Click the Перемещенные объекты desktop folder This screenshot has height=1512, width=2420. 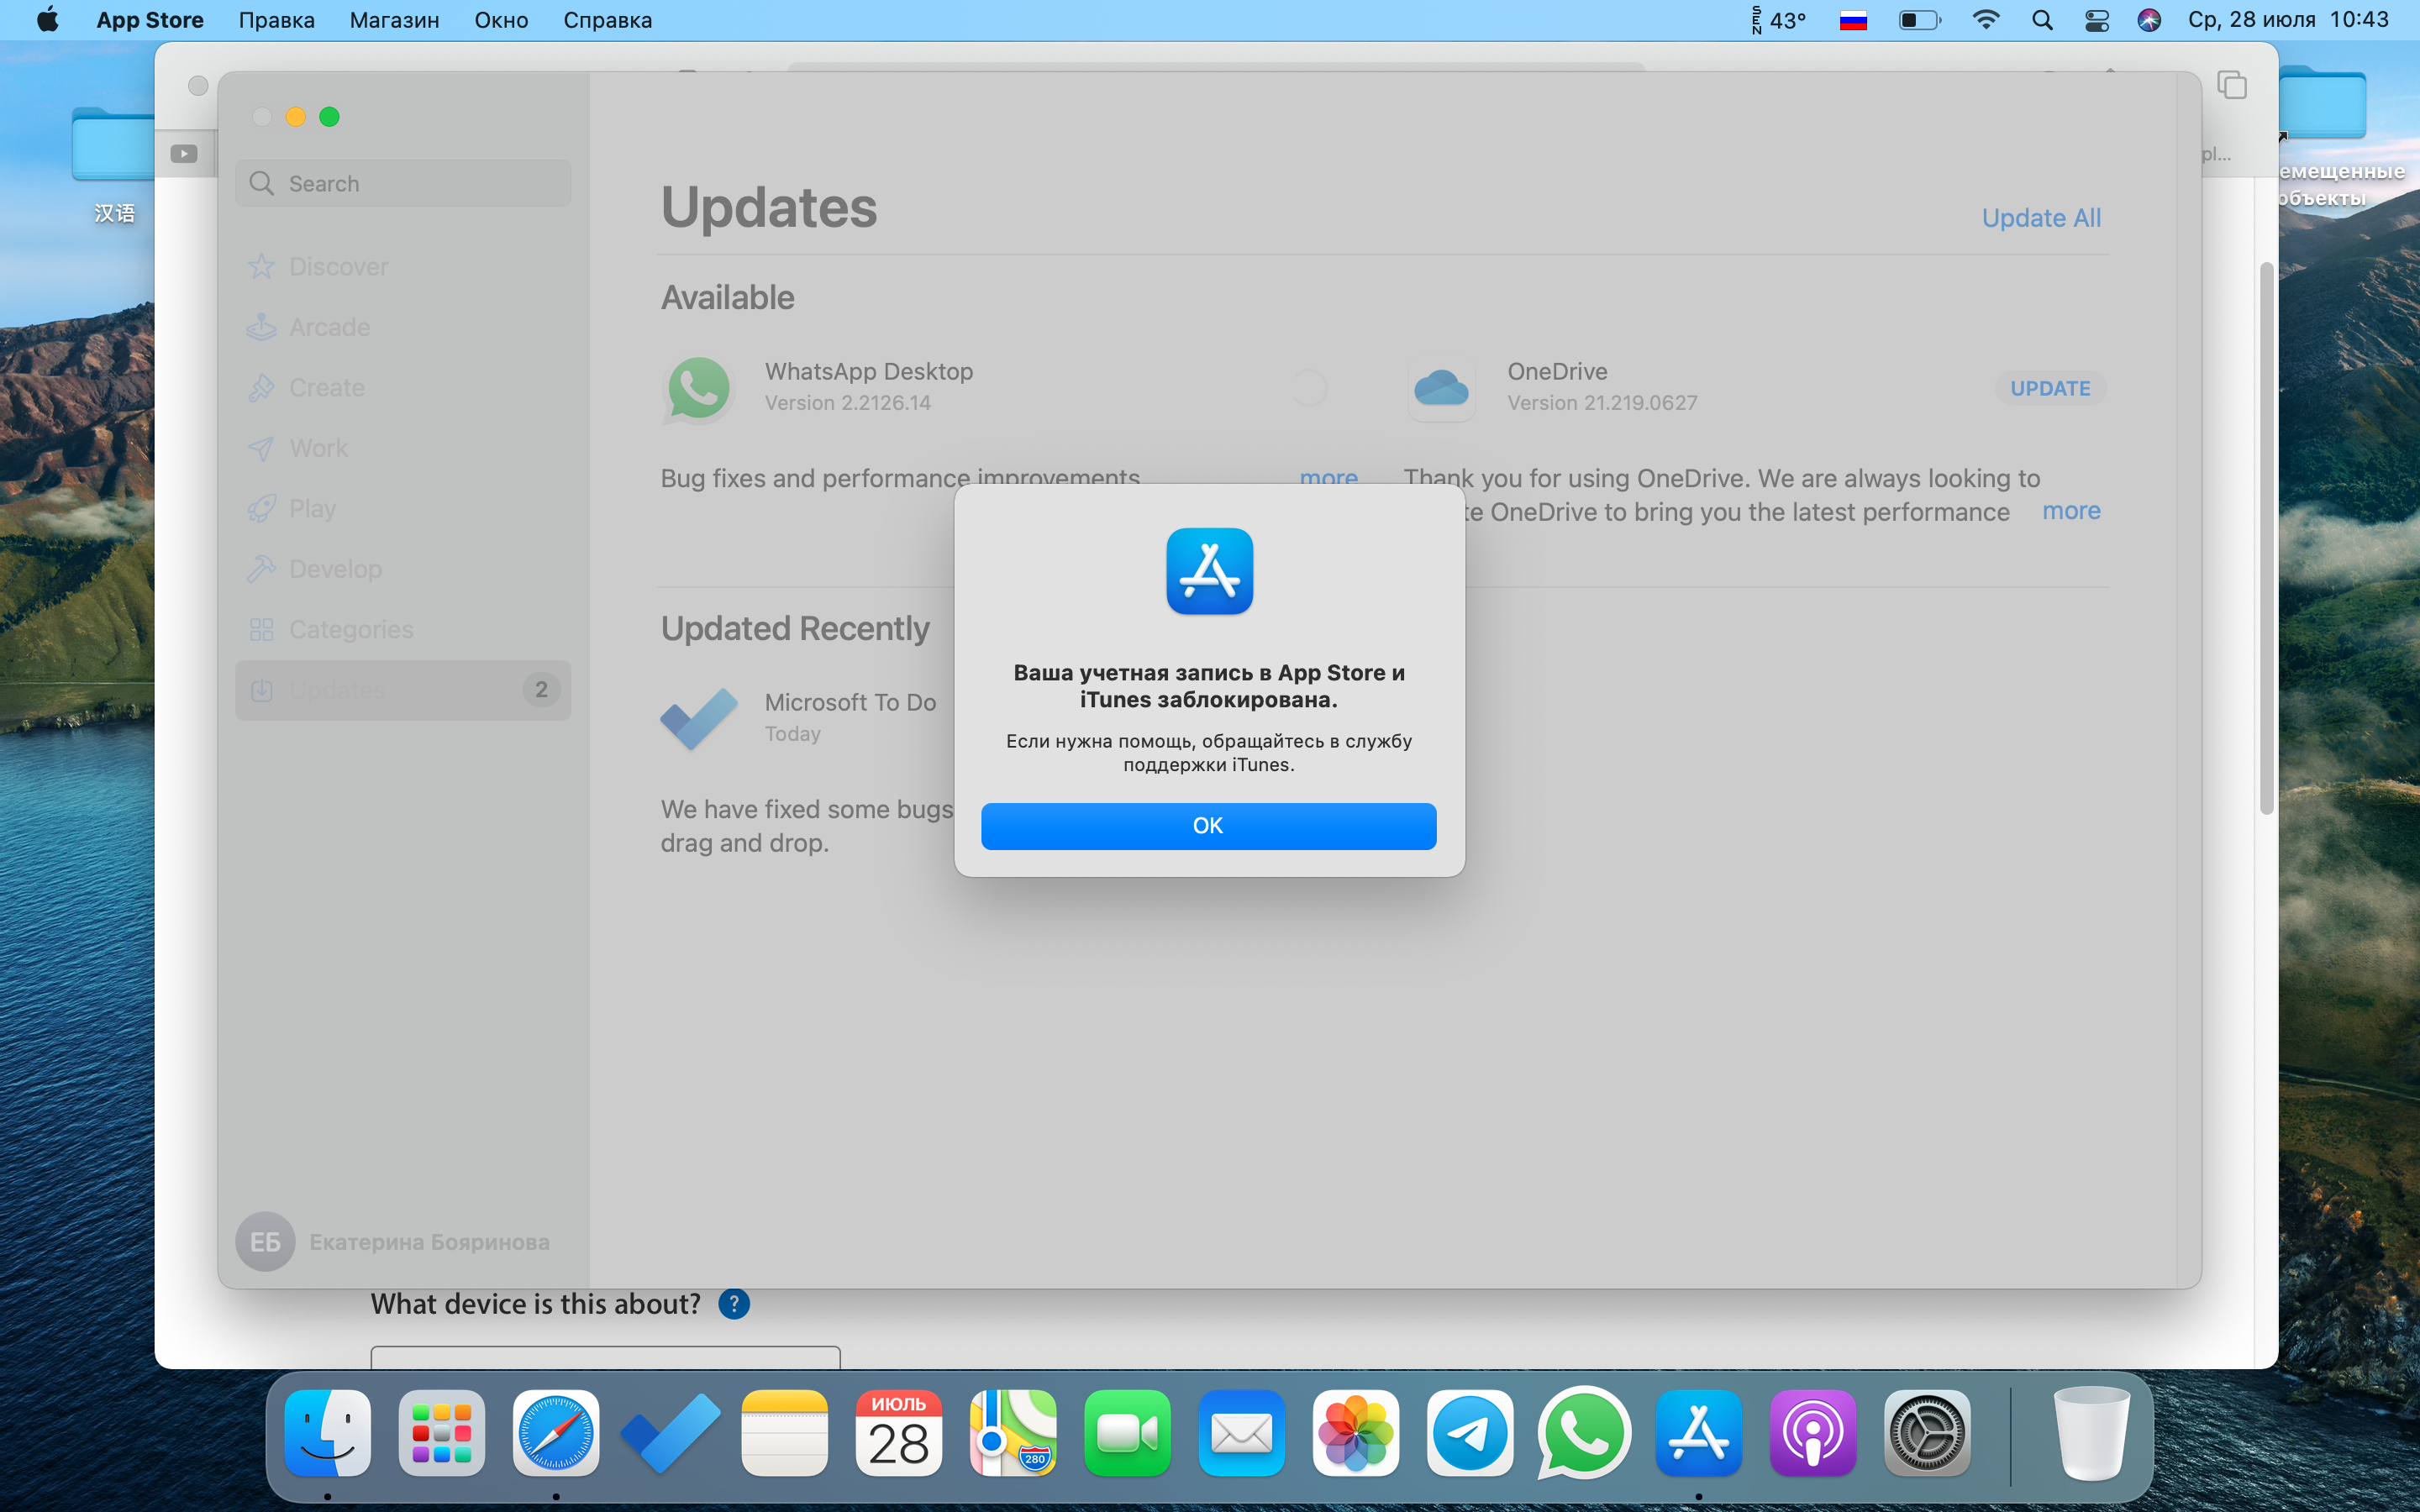click(x=2324, y=138)
